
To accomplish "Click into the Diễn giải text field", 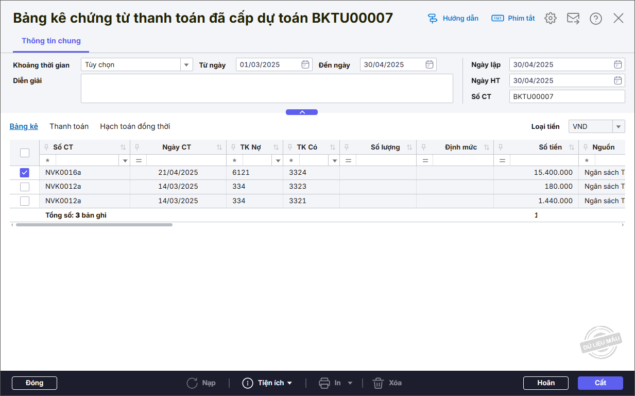I will click(267, 88).
